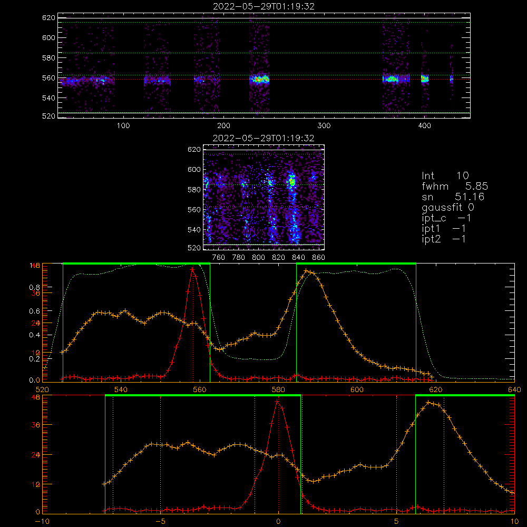Click the orange curve's highest peak in the profile plot
The height and width of the screenshot is (527, 527).
pyautogui.click(x=306, y=270)
